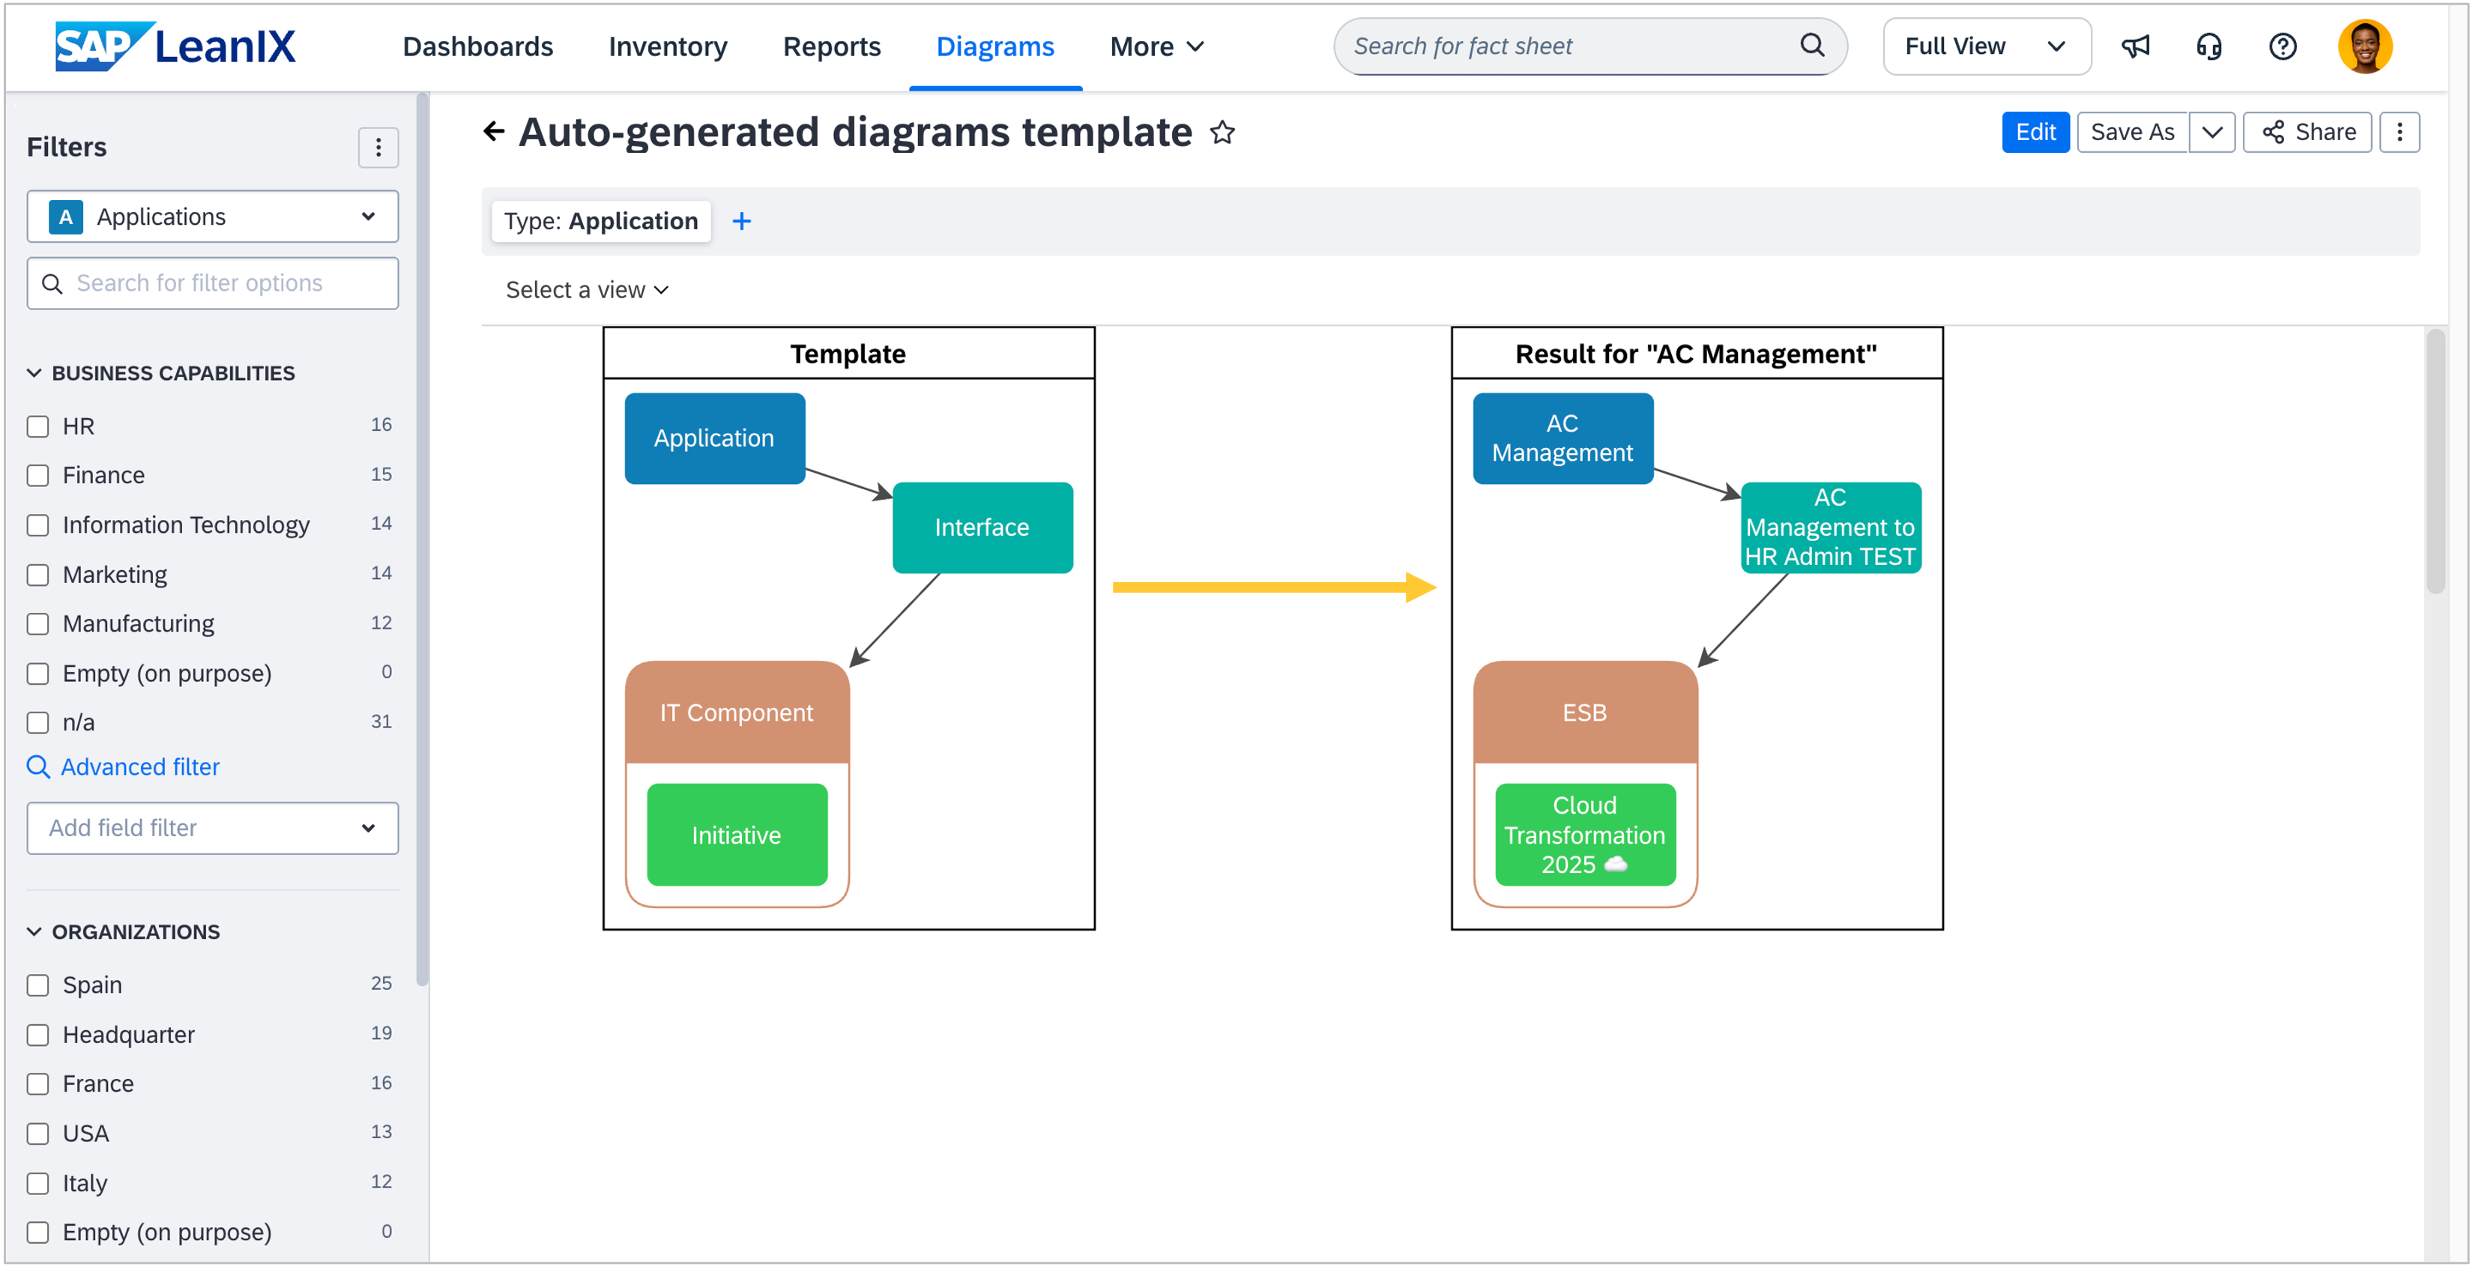This screenshot has width=2473, height=1267.
Task: Open the More navigation menu
Action: pos(1156,46)
